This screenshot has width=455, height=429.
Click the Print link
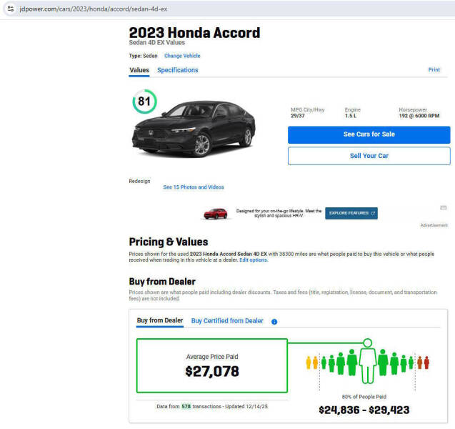434,69
